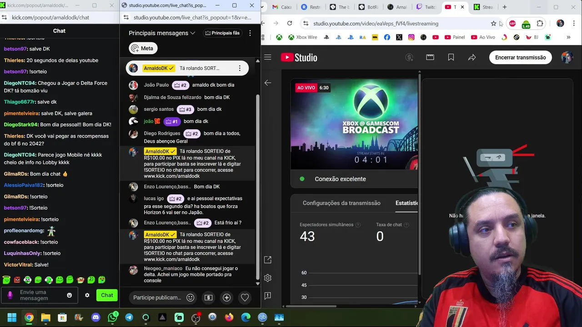Click the green Chat send button in Kick
This screenshot has width=582, height=327.
[107, 295]
